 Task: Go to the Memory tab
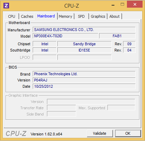(x=65, y=16)
